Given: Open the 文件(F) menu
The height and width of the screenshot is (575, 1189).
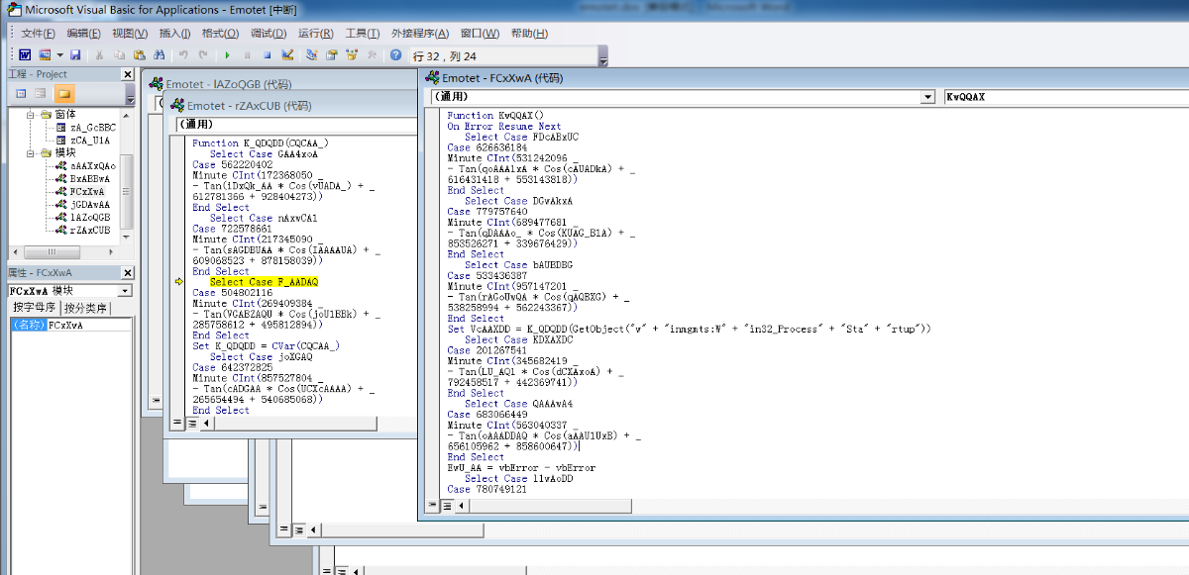Looking at the screenshot, I should coord(40,33).
